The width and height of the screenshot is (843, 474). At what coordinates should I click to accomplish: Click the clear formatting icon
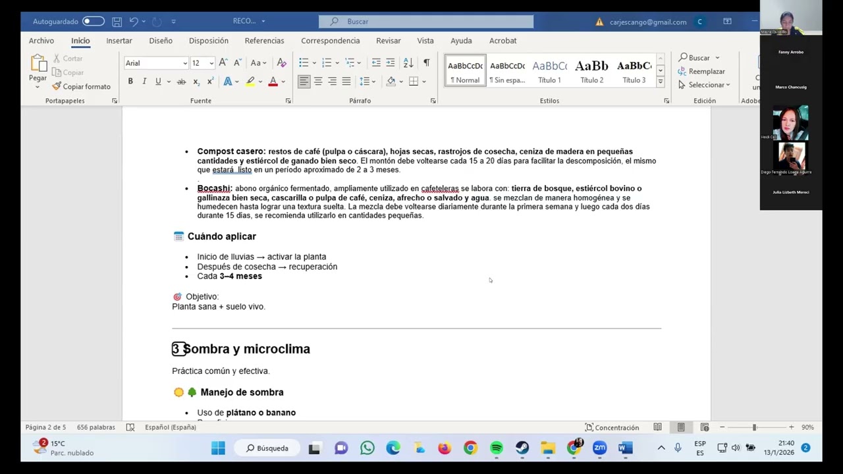tap(282, 63)
